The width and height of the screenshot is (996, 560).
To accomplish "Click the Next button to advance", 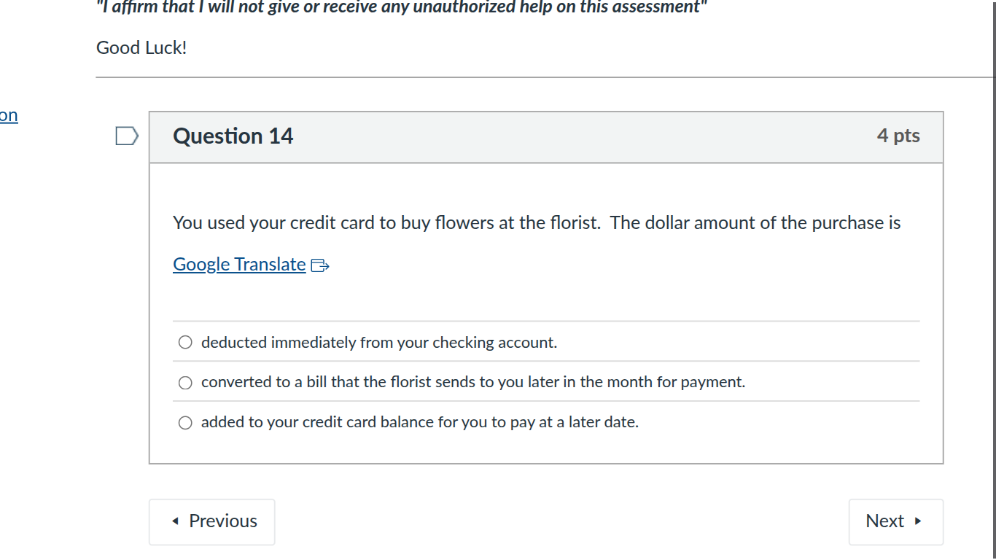I will click(895, 521).
